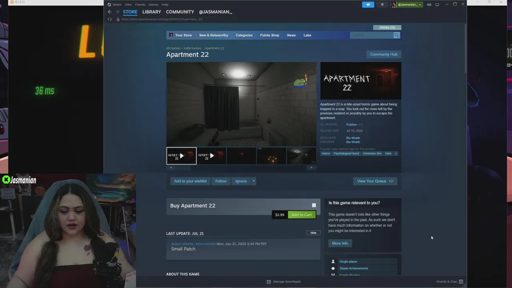512x288 pixels.
Task: Click the Your Store avatar icon
Action: pos(171,35)
